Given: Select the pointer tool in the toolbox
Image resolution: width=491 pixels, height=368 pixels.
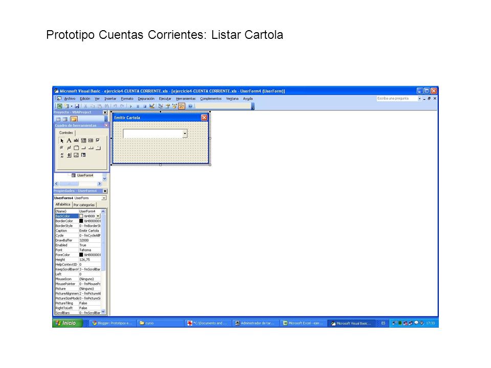Looking at the screenshot, I should click(x=62, y=141).
